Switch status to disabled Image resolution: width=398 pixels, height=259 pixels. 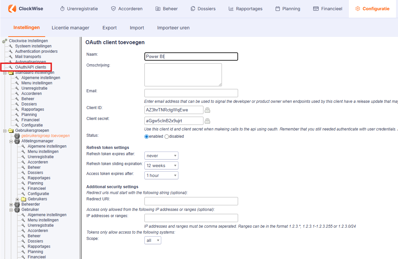(x=167, y=136)
